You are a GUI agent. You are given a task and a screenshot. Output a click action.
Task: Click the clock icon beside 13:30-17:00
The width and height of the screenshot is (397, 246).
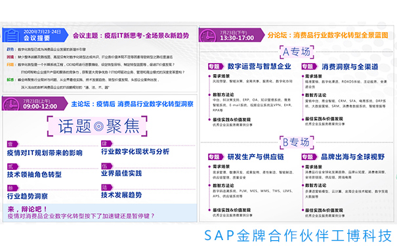coord(207,35)
